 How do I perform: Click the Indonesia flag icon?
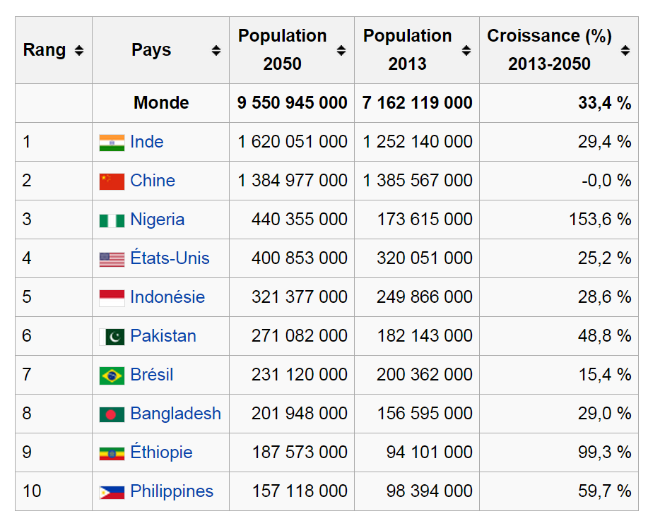click(x=112, y=298)
